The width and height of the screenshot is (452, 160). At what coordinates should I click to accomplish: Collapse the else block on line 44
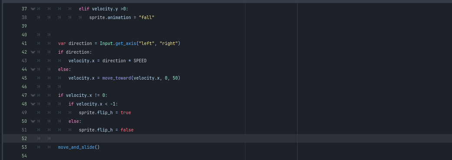[x=33, y=69]
